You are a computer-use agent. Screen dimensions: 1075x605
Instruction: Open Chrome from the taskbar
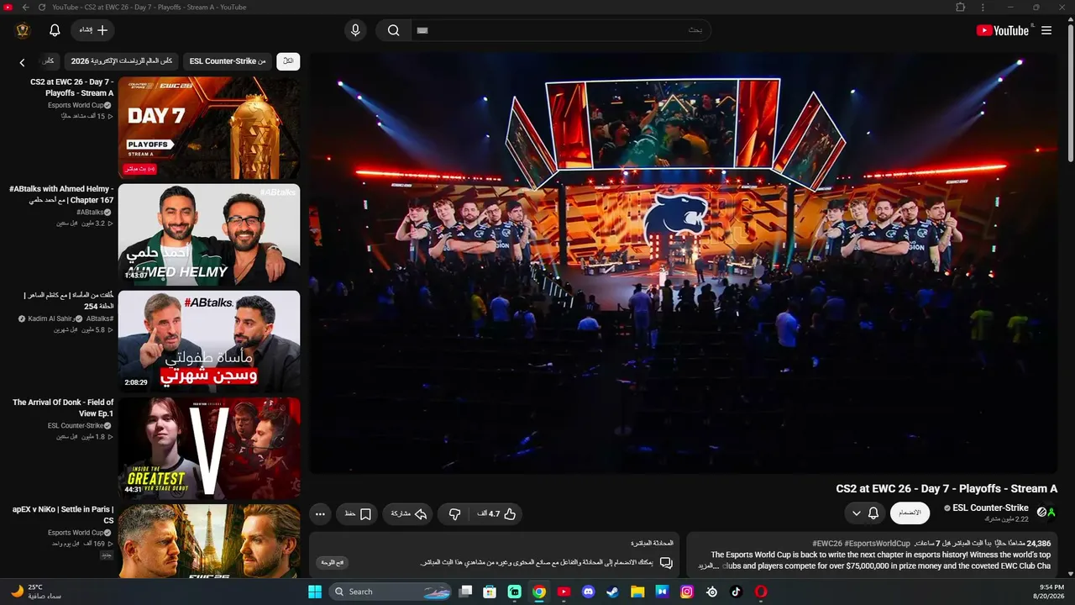539,592
